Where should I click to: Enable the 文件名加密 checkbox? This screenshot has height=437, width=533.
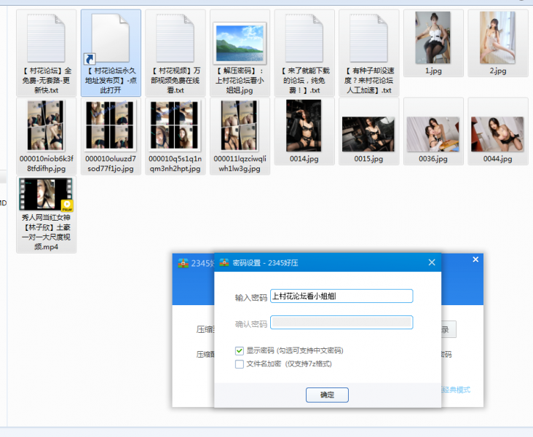tap(240, 363)
